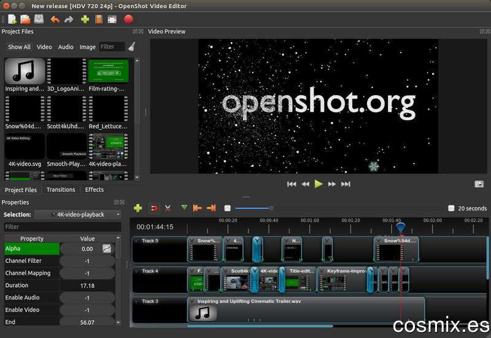The width and height of the screenshot is (491, 338).
Task: Click the End value 56.07
Action: click(87, 322)
